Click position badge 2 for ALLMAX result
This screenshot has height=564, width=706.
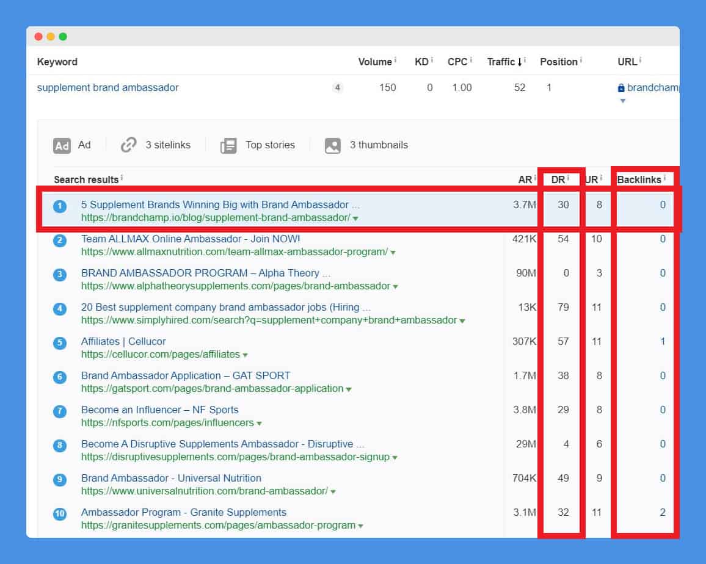point(59,240)
